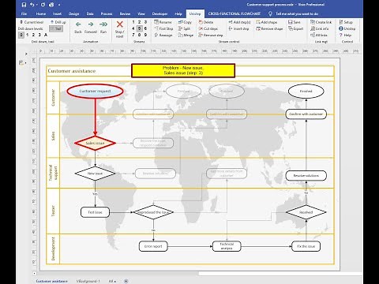Click the Delete stream button
Viewport: 379px width, 284px height.
pos(206,22)
